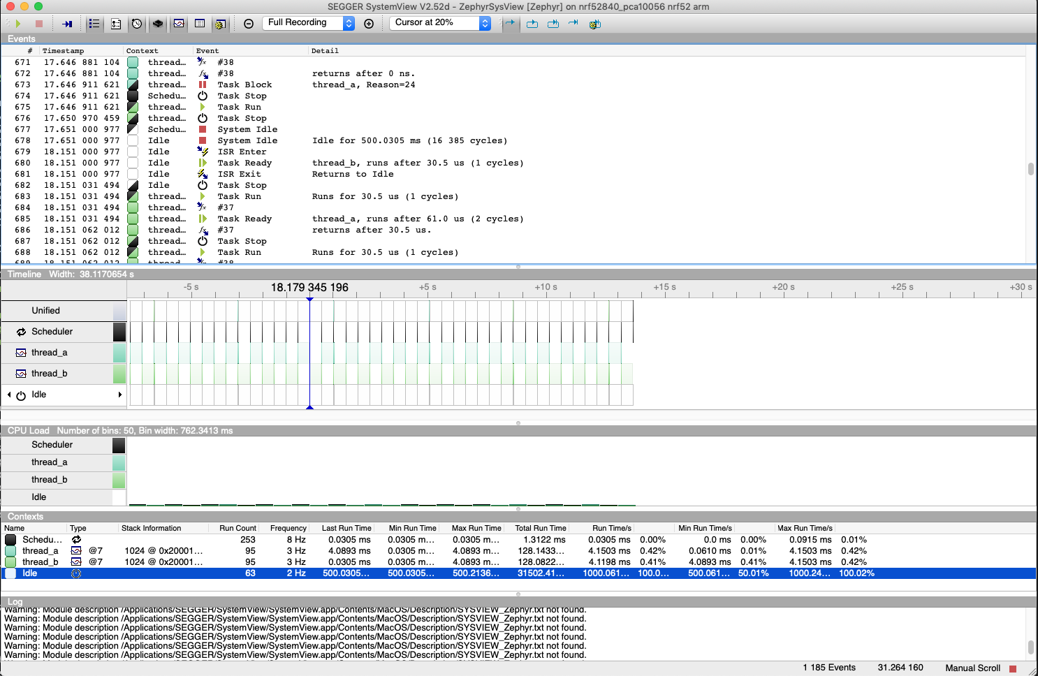
Task: Select the thread_a row in Contexts table
Action: (41, 551)
